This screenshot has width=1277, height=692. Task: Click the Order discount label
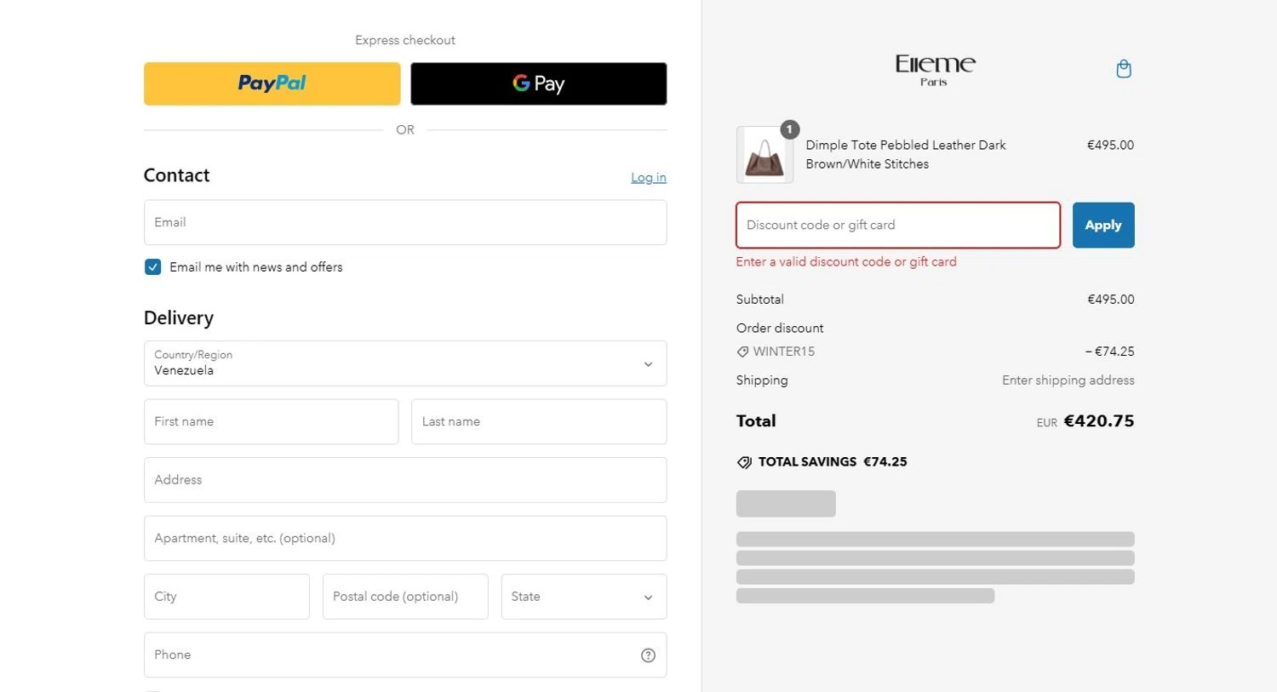pyautogui.click(x=780, y=329)
